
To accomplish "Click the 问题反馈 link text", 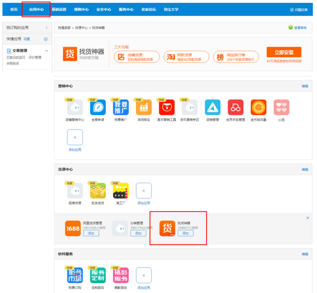I will [301, 10].
